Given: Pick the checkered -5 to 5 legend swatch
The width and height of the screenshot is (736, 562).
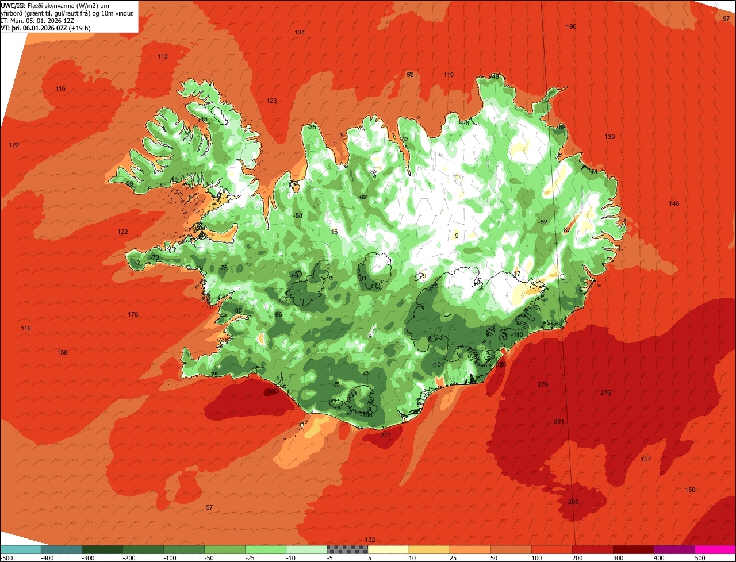Looking at the screenshot, I should 347,549.
